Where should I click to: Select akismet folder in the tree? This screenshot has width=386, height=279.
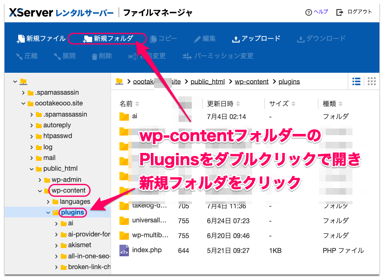[x=79, y=245]
